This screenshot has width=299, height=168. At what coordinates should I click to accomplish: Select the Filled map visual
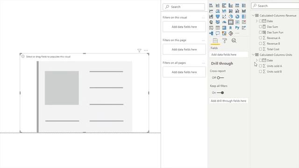click(x=218, y=22)
